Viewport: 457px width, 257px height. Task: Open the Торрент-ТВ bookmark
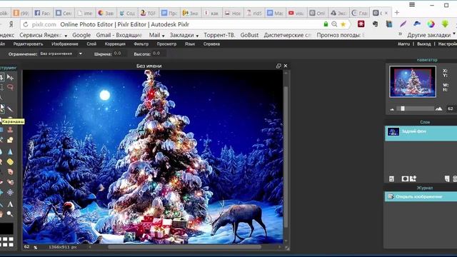tap(219, 35)
